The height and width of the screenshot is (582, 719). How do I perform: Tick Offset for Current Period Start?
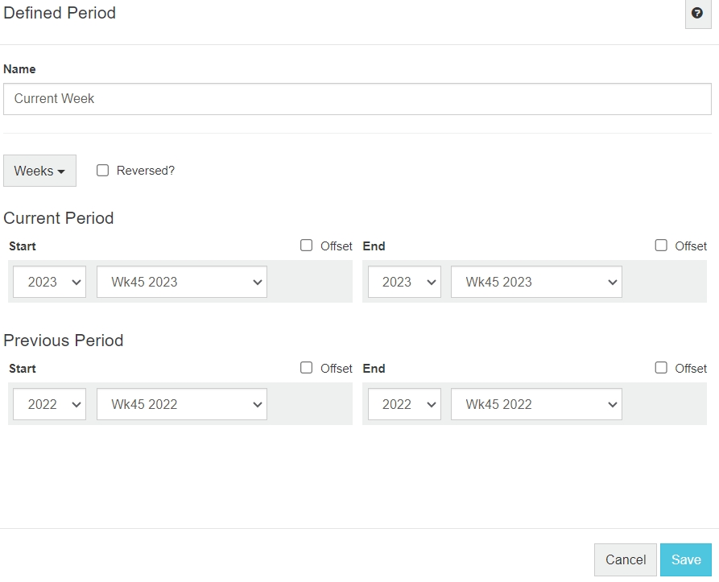[307, 246]
